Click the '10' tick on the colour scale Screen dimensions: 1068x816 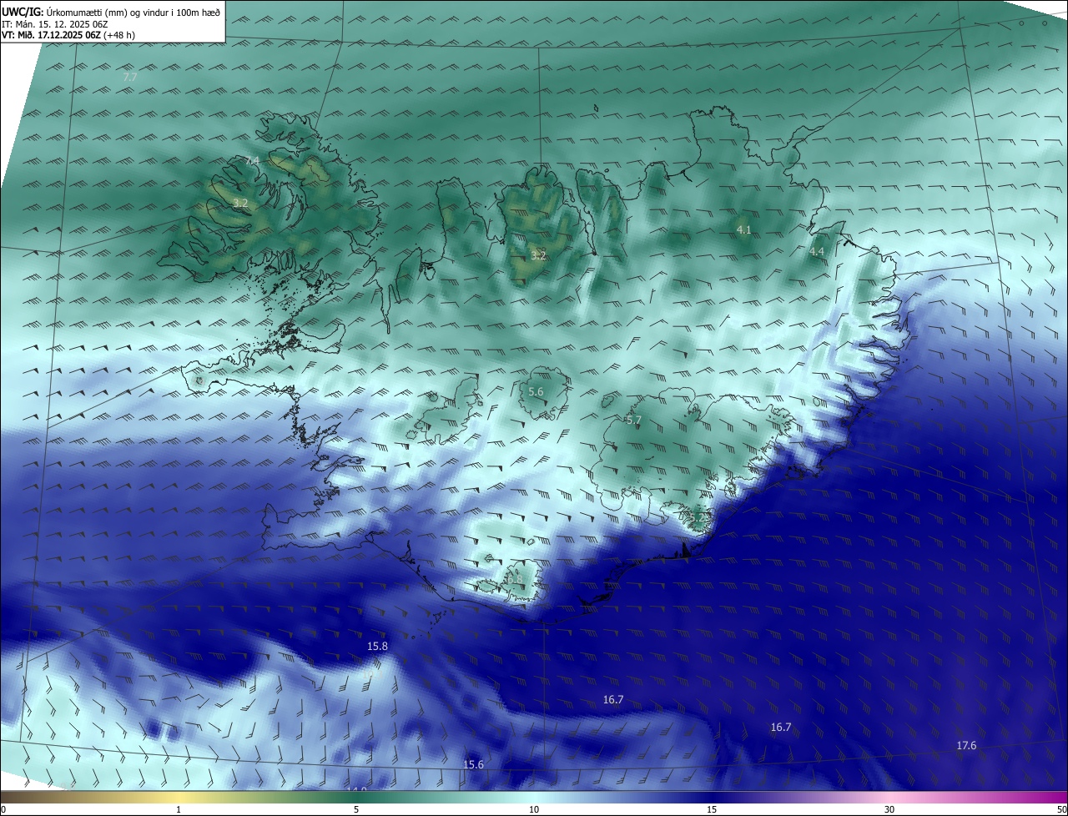[534, 809]
